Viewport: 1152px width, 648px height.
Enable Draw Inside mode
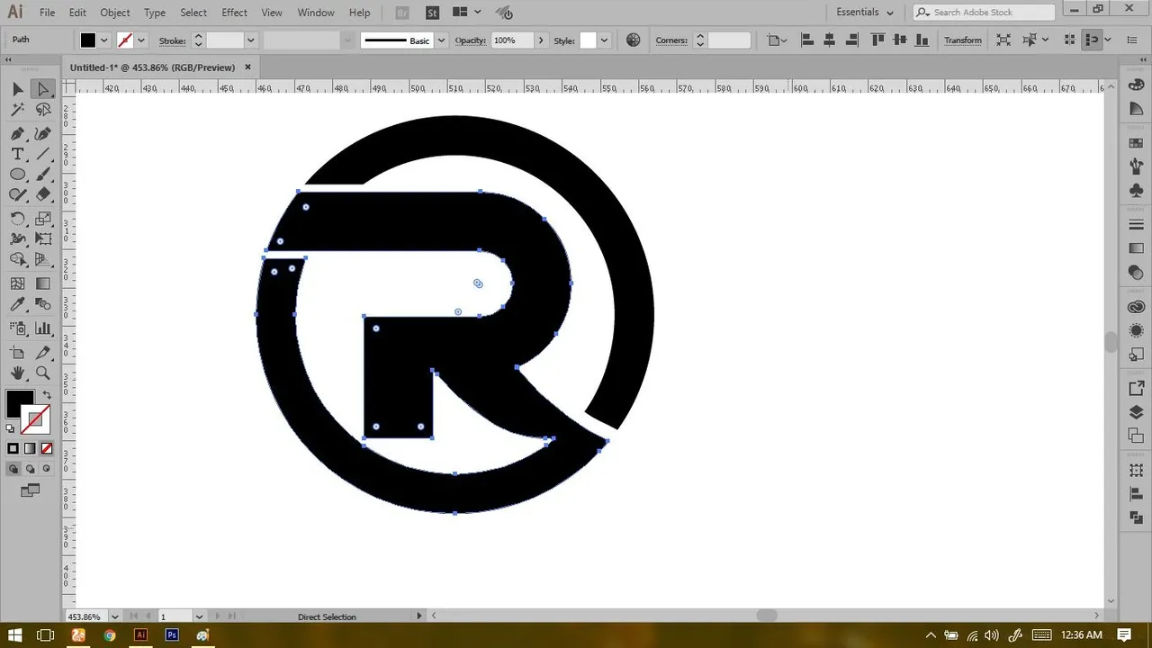[47, 469]
